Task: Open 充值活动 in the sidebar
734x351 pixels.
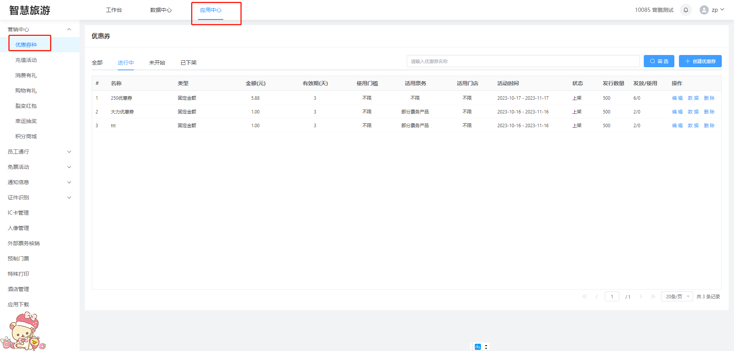Action: 26,60
